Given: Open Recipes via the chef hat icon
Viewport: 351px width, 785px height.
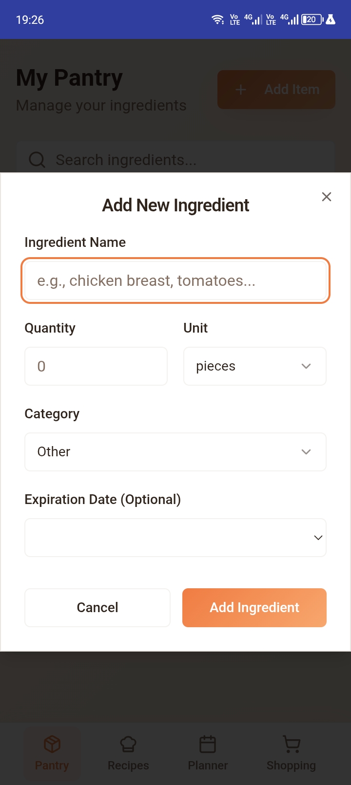Looking at the screenshot, I should click(128, 744).
